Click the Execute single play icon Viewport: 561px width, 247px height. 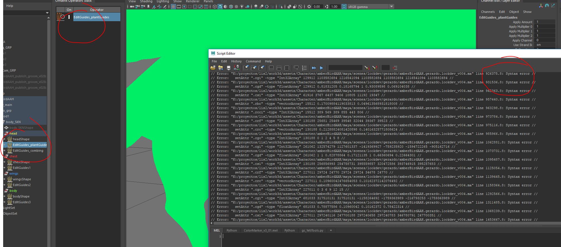tap(321, 68)
